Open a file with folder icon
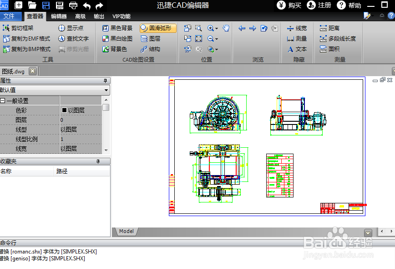Image resolution: width=395 pixels, height=269 pixels. (32, 5)
